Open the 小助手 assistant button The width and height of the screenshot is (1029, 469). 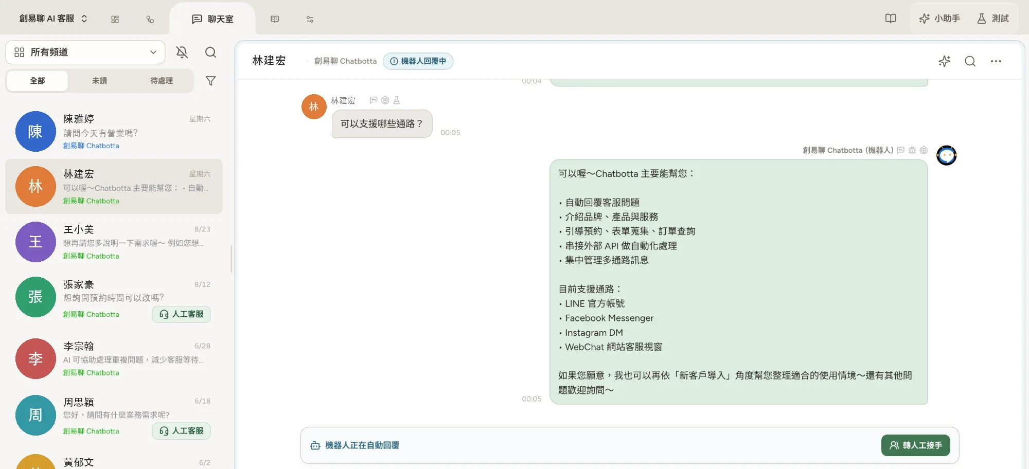(x=939, y=19)
